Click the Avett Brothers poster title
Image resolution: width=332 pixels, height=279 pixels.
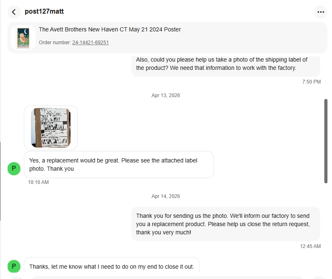pyautogui.click(x=110, y=29)
